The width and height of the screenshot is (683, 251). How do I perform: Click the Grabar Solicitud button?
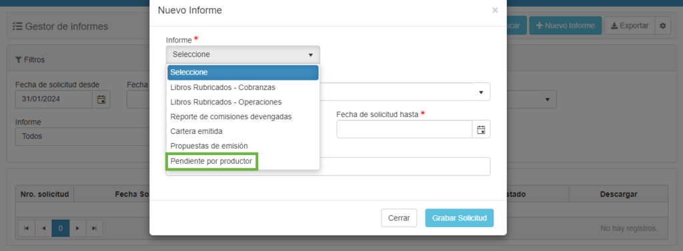pos(459,218)
